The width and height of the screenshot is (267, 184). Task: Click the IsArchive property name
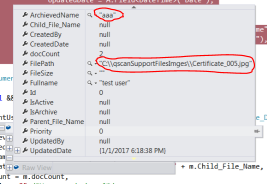click(x=43, y=112)
